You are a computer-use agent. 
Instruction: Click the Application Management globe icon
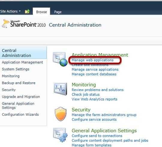click(60, 59)
